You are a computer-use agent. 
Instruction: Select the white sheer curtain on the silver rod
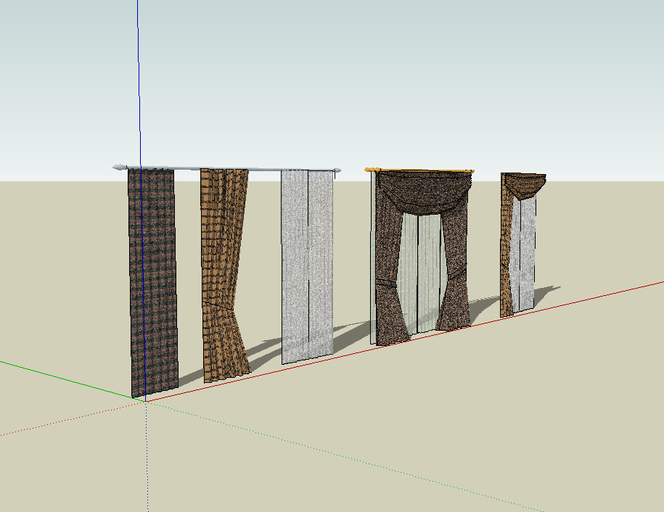coord(308,267)
